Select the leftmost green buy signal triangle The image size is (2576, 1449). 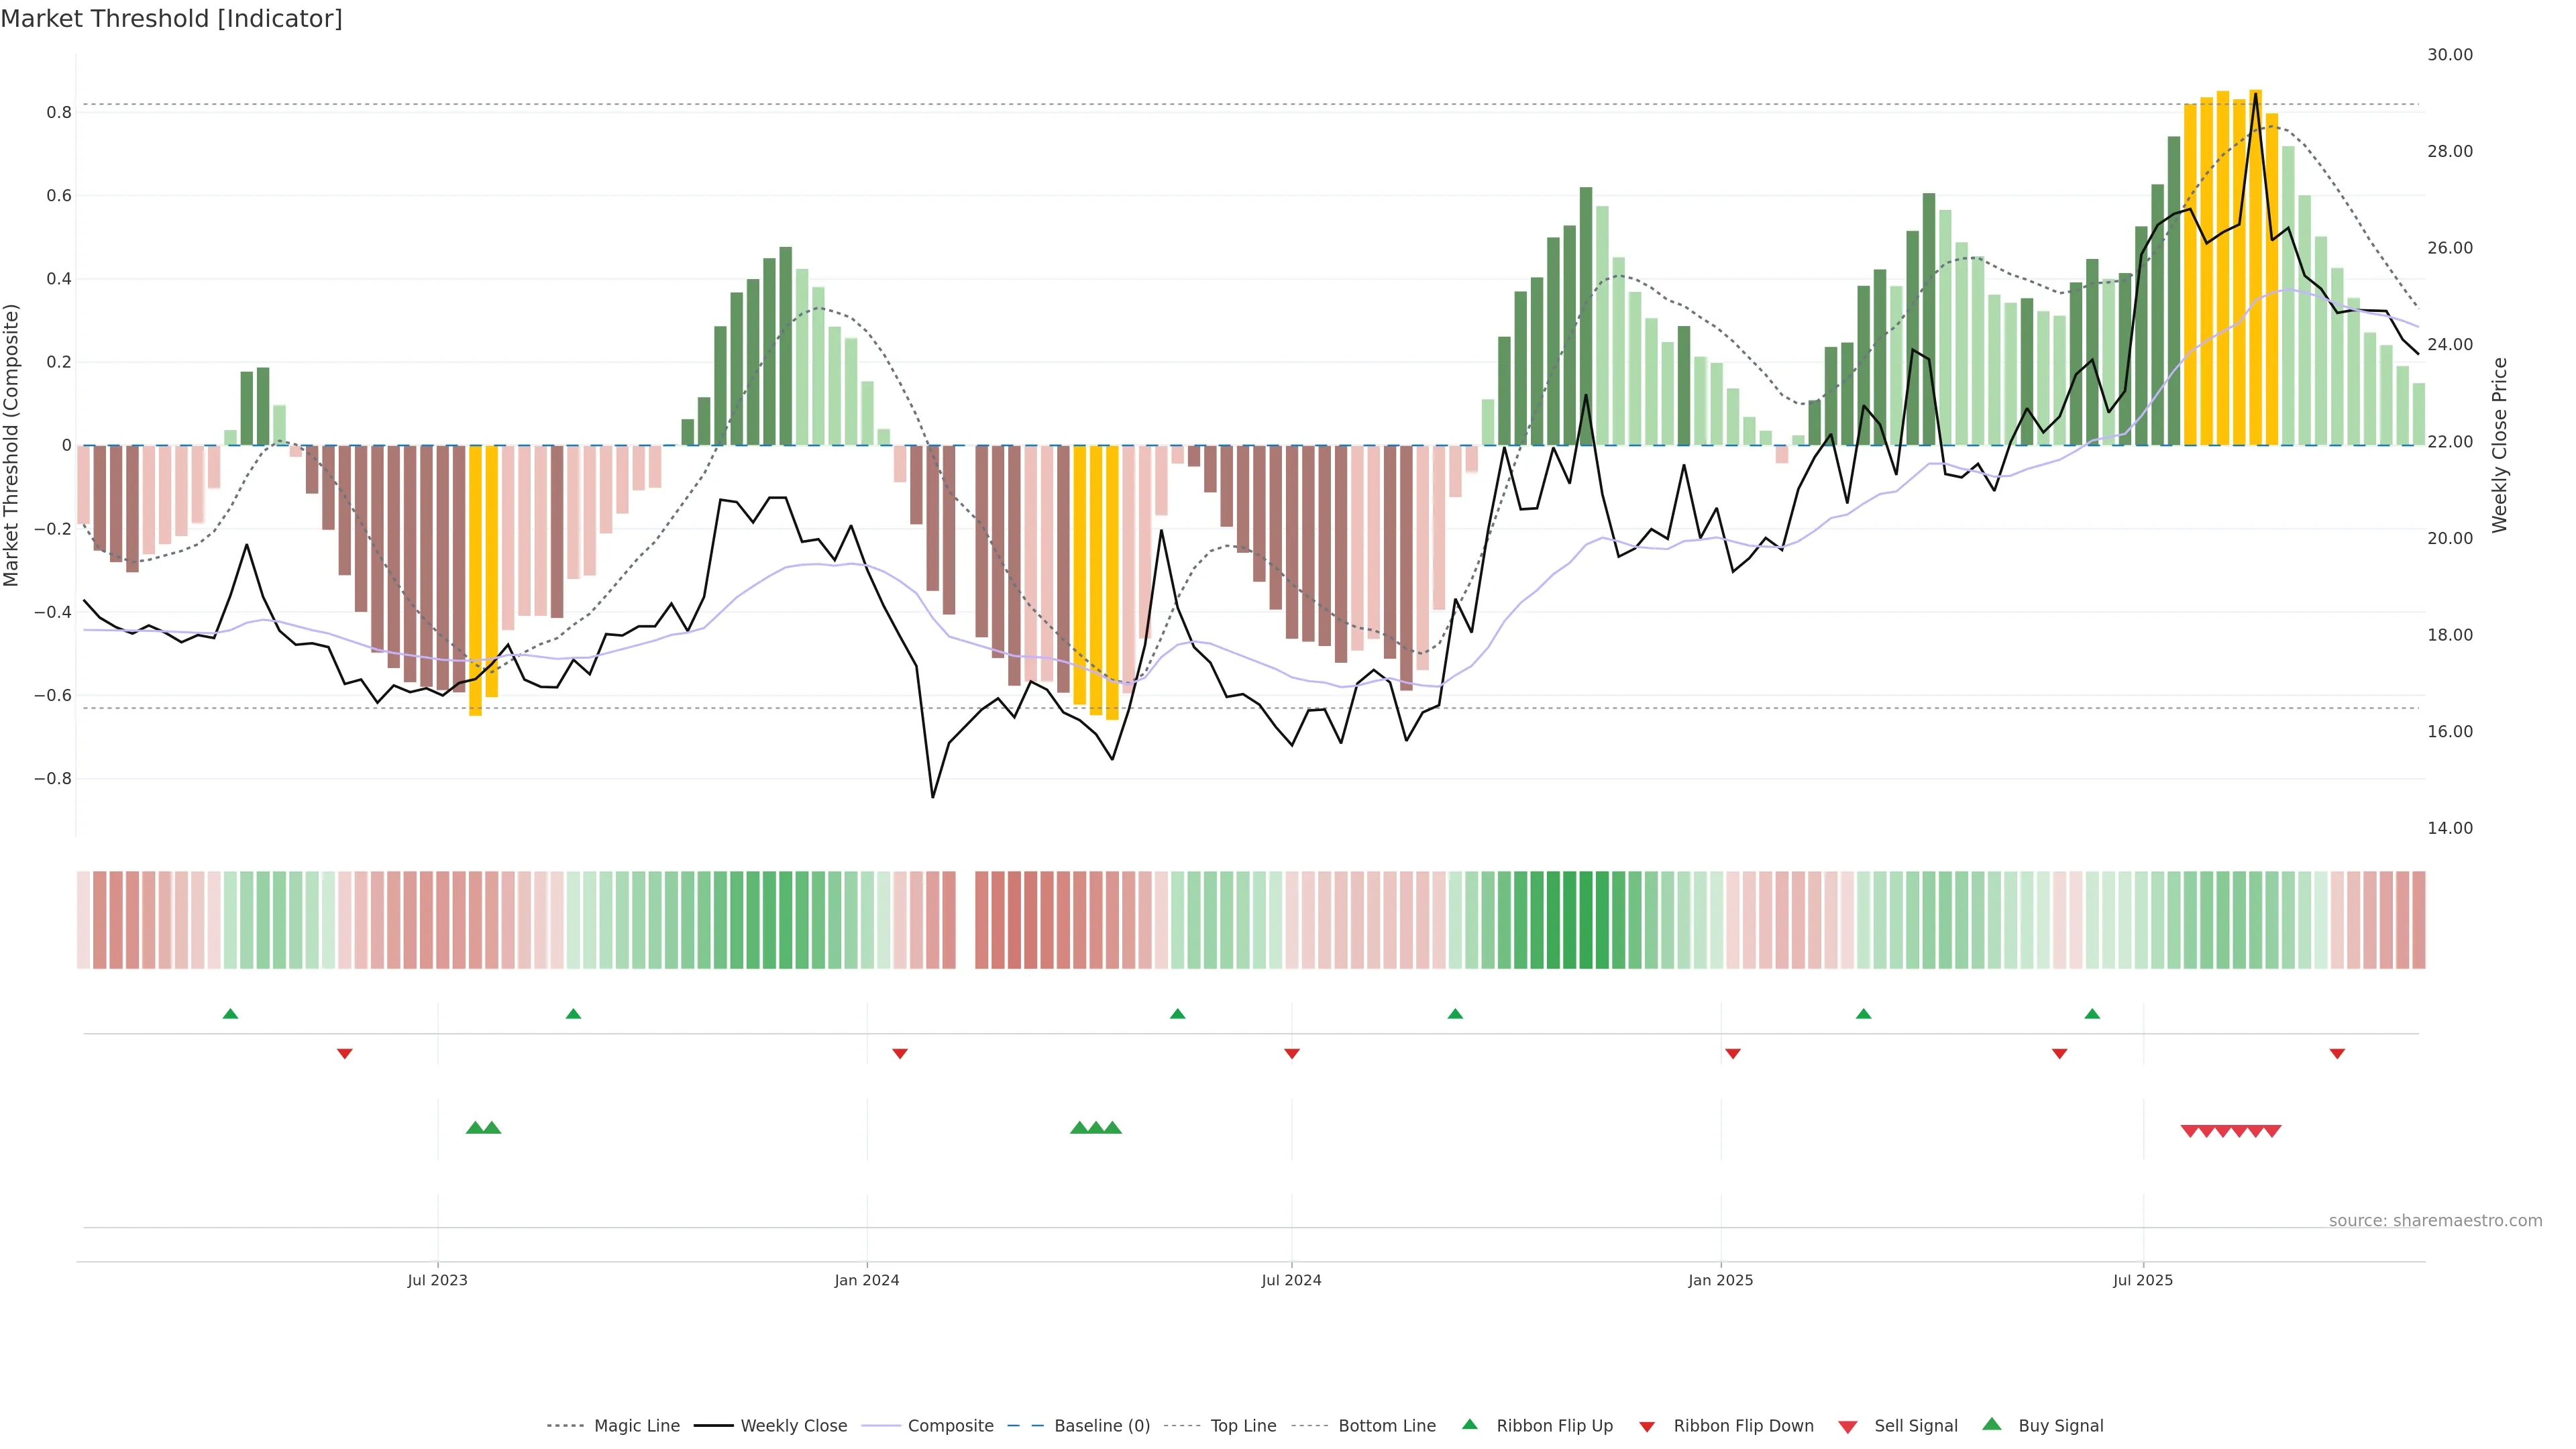[475, 1128]
